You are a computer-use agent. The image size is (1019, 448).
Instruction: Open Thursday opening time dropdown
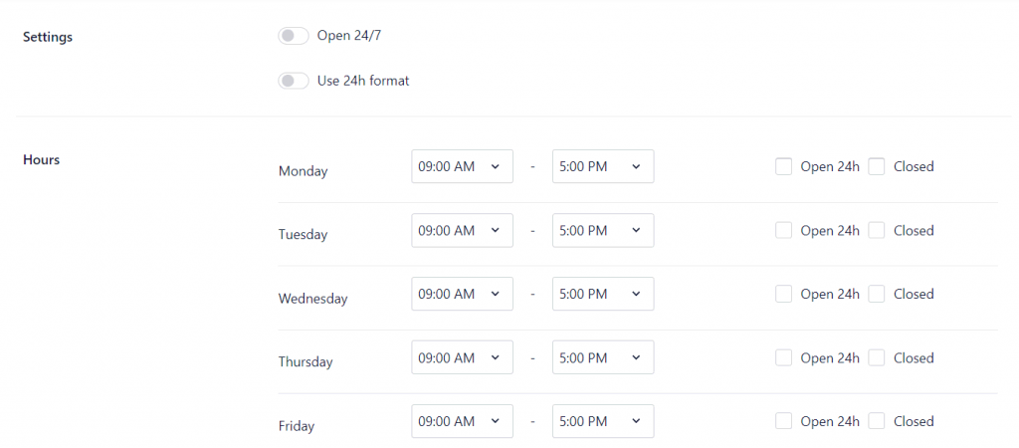[462, 357]
